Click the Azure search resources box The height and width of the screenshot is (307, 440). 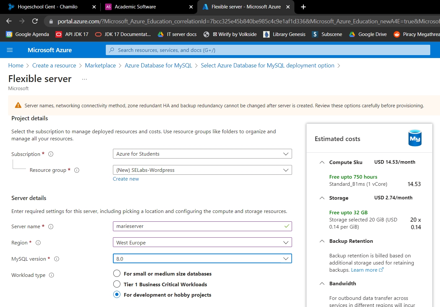click(268, 50)
